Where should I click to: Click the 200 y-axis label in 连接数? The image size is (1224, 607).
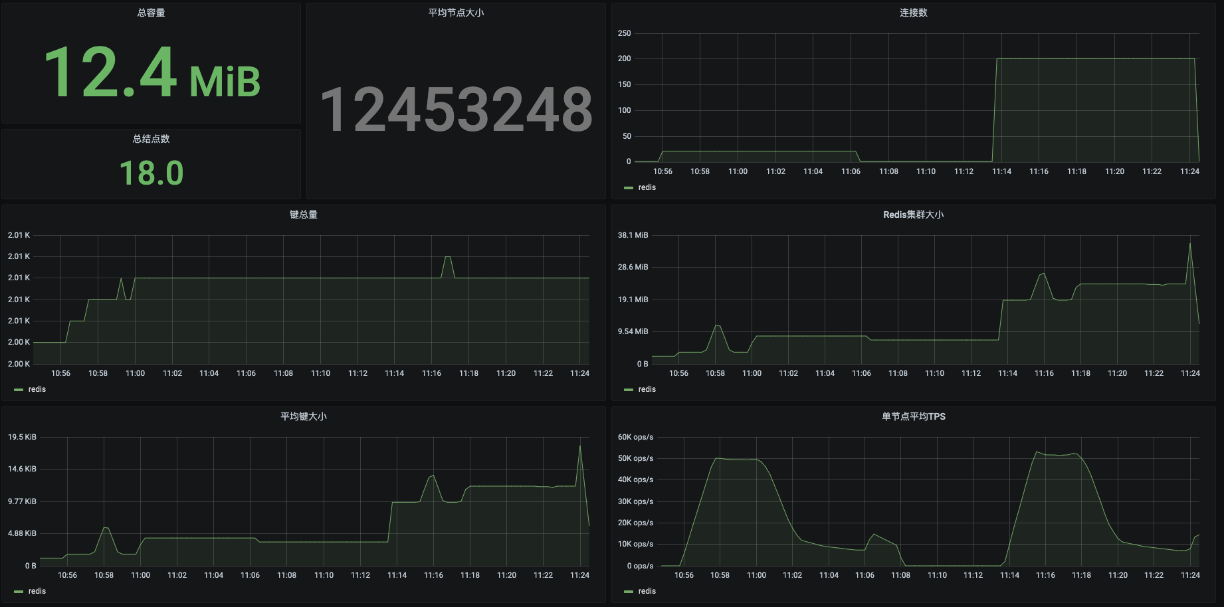624,58
